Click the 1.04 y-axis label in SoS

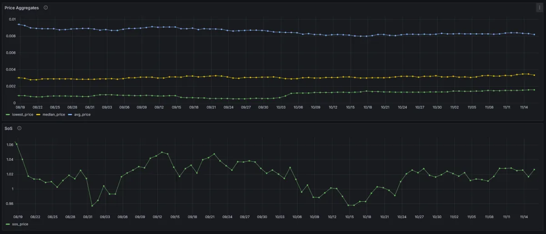tap(10, 159)
